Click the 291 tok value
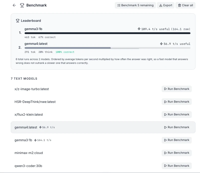Screen dimensions: 200x173 [30, 52]
